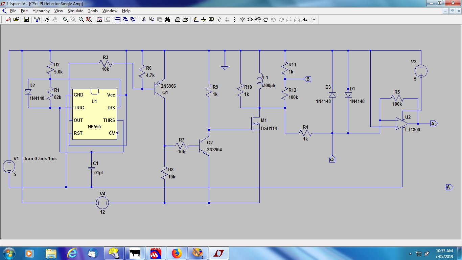Open Firefox from the taskbar

tap(177, 253)
